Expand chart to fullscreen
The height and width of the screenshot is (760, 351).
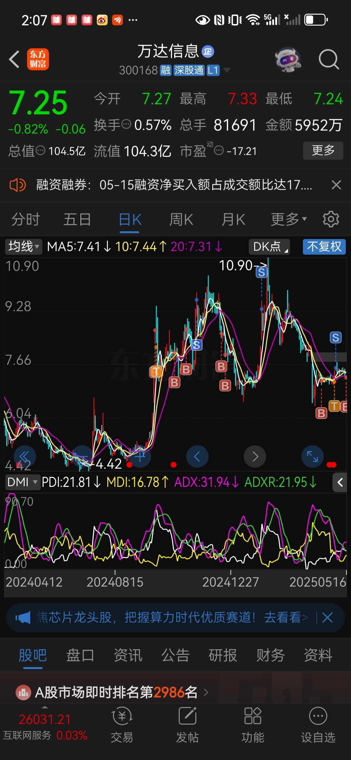(x=312, y=456)
